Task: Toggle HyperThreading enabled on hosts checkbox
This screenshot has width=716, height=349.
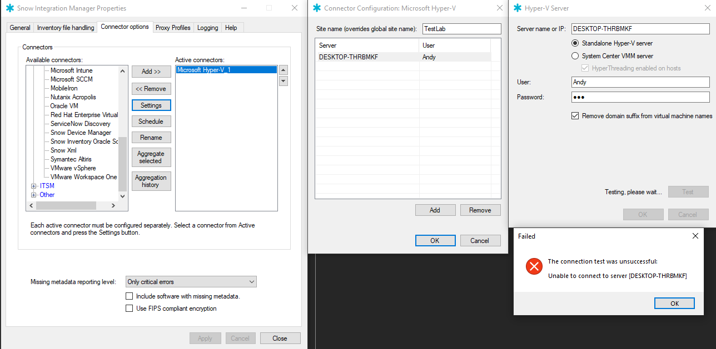Action: point(585,68)
